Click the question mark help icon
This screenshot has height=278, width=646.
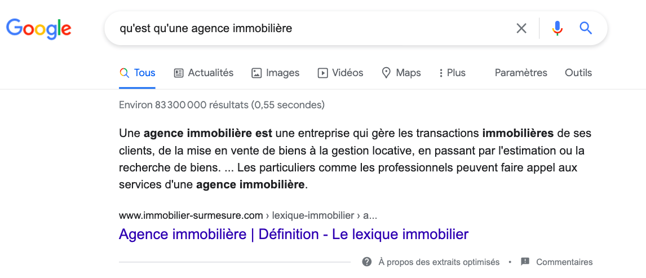(367, 262)
